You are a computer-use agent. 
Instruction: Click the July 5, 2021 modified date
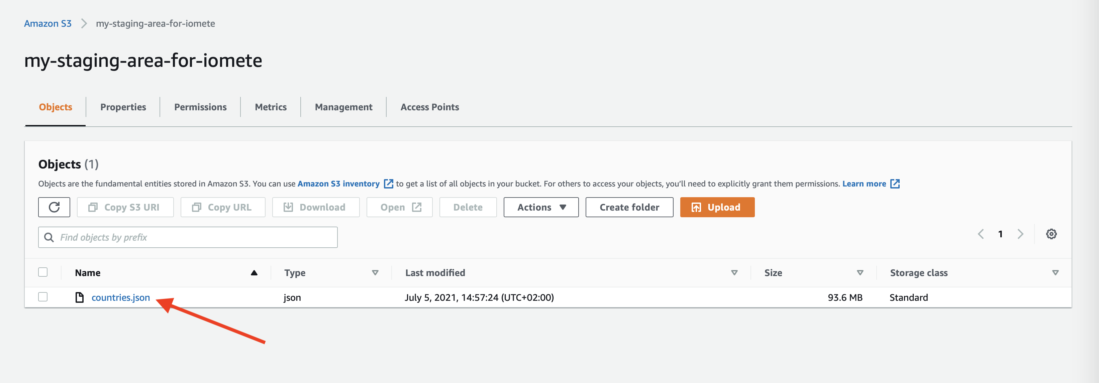[479, 298]
